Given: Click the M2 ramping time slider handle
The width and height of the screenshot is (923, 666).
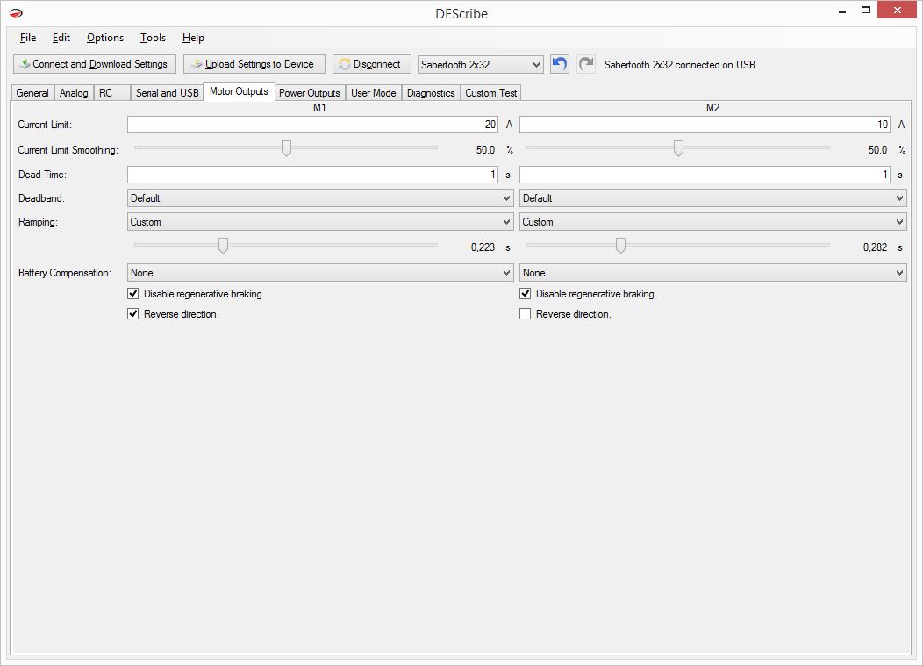Looking at the screenshot, I should 620,246.
